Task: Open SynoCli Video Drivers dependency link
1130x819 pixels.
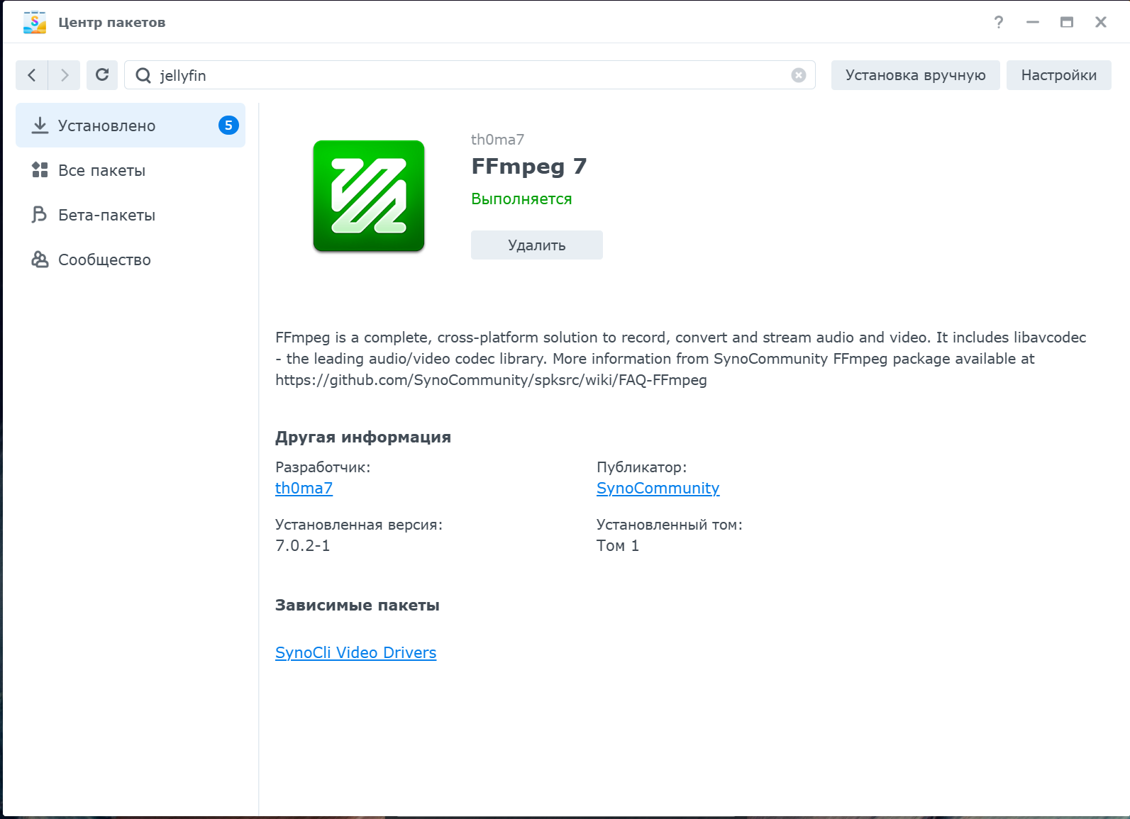Action: tap(355, 652)
